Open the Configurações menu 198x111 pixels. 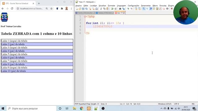[133, 6]
